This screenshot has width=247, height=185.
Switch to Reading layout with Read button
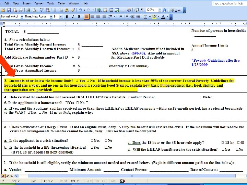[x=176, y=10]
